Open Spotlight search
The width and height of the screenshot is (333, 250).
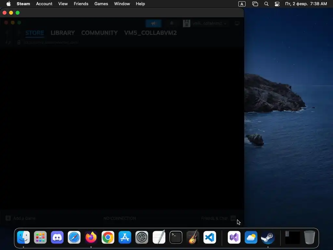(x=266, y=4)
